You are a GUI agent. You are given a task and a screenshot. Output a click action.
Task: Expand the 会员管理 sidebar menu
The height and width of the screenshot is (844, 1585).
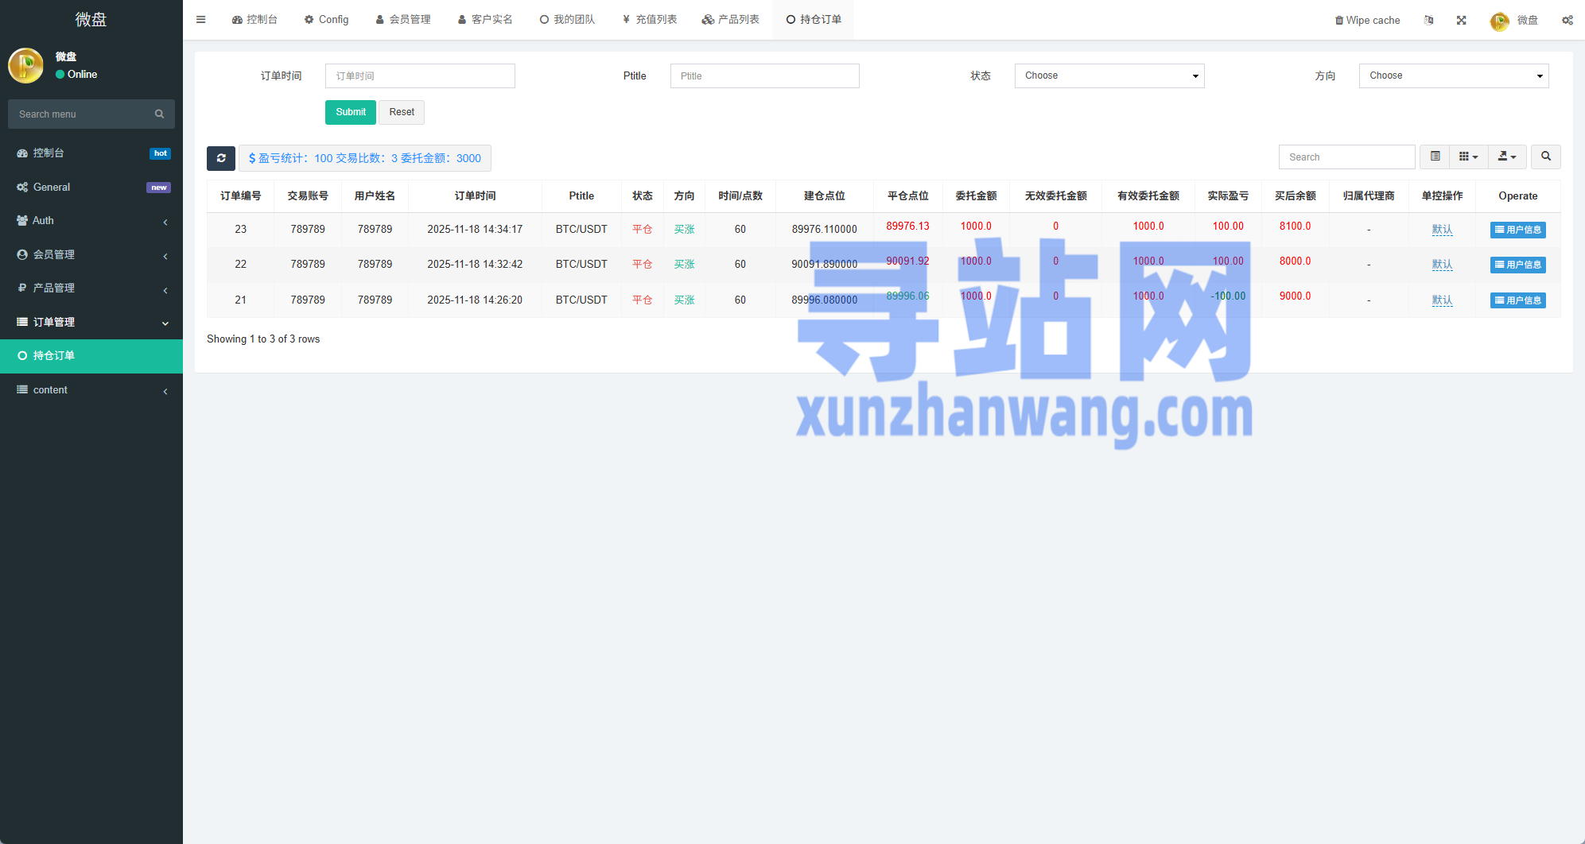click(91, 254)
